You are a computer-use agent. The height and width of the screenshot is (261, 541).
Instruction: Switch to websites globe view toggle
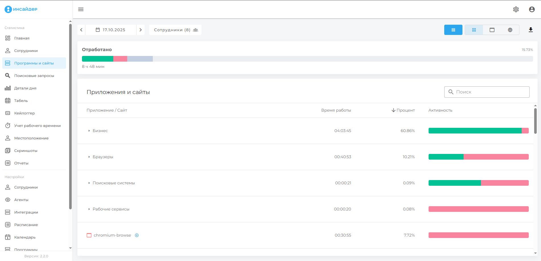(x=510, y=30)
